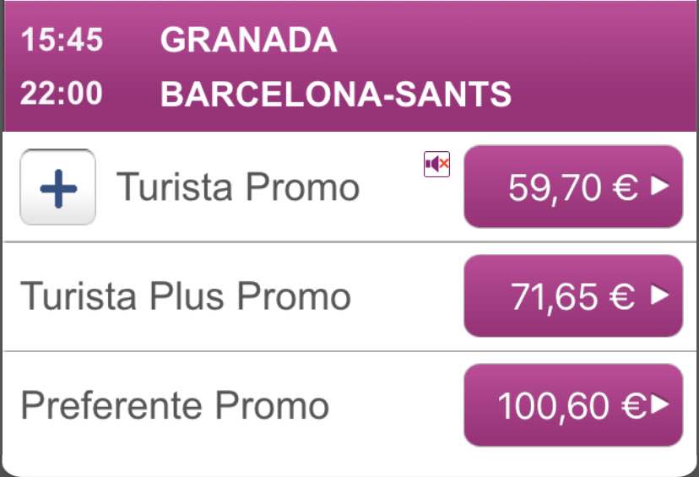Image resolution: width=699 pixels, height=477 pixels.
Task: Tap the Preferente Promo label
Action: (175, 406)
